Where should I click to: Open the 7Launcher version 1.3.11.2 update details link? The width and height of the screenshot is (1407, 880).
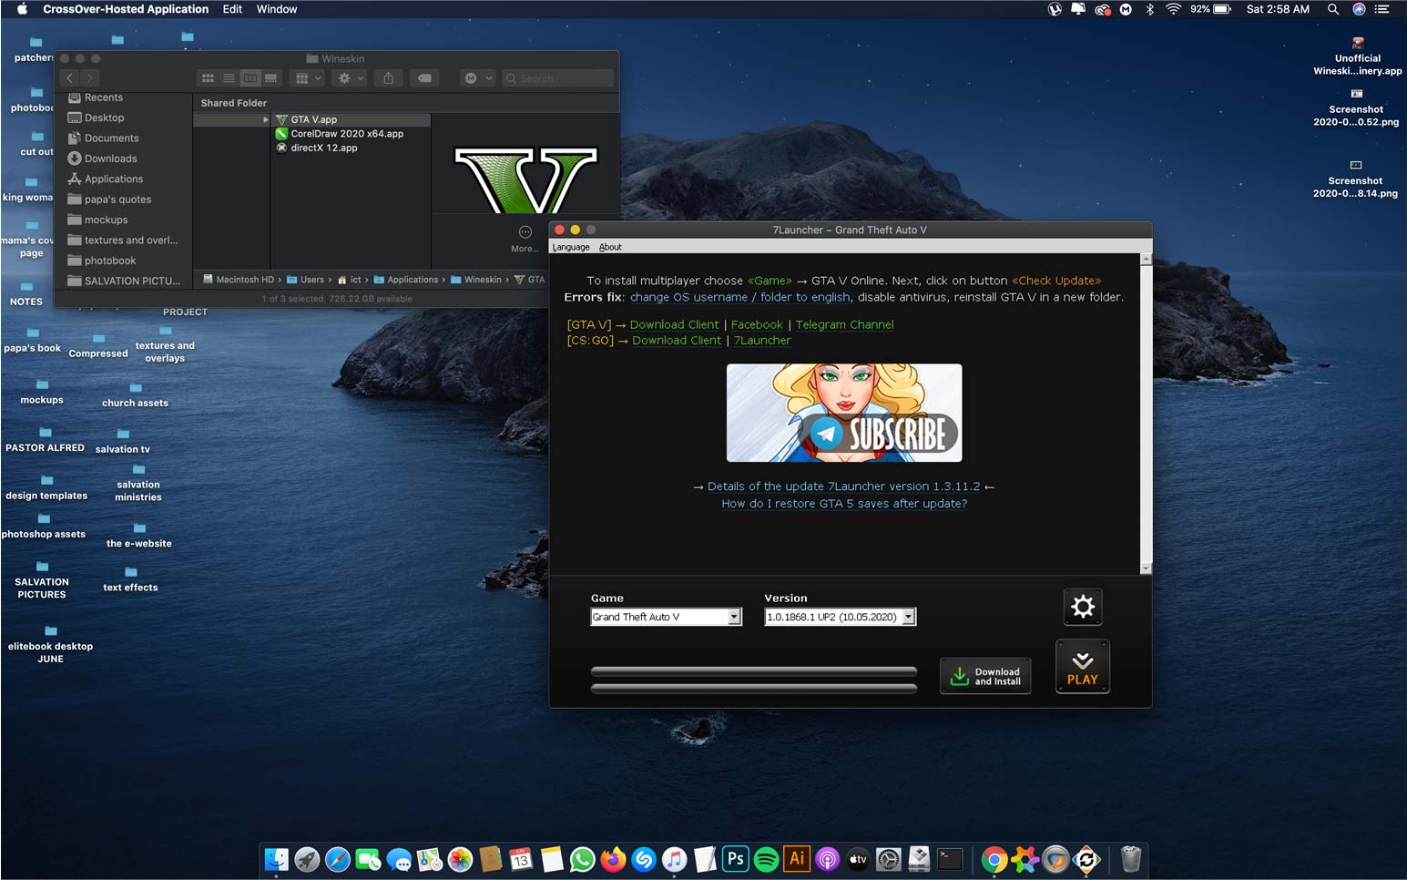point(844,486)
